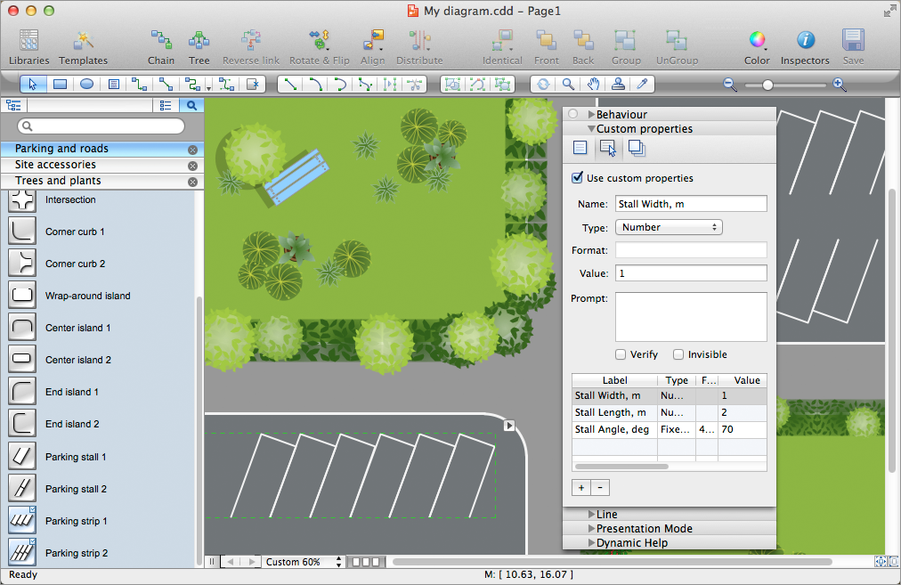This screenshot has height=585, width=901.
Task: Enable the Invisible checkbox
Action: (x=678, y=354)
